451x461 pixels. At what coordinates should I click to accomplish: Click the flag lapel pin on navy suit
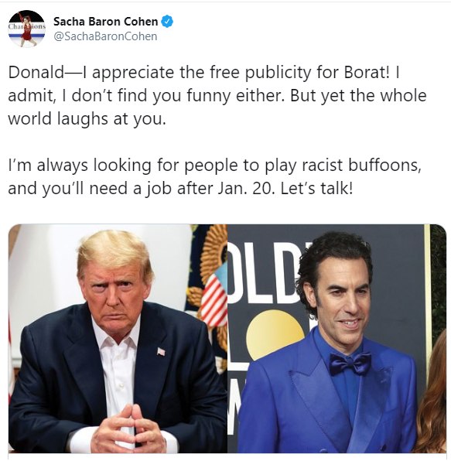click(x=161, y=351)
